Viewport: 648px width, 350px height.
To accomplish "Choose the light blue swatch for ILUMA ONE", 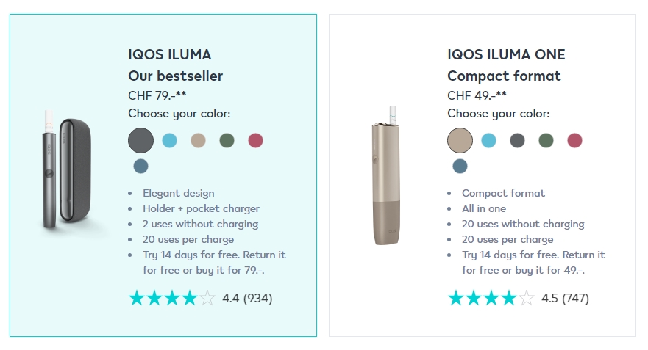I will coord(488,141).
